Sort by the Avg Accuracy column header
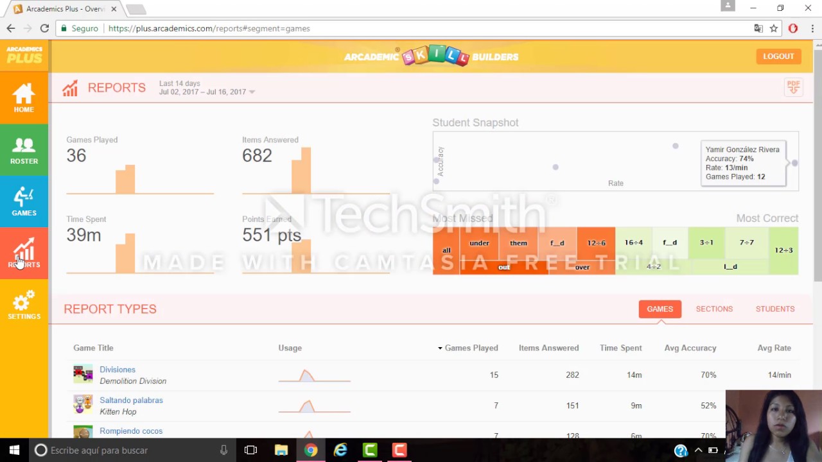822x462 pixels. (x=690, y=348)
